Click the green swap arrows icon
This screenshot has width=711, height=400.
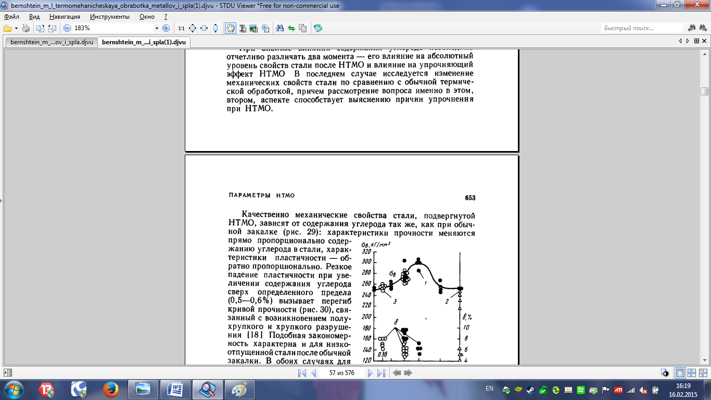click(291, 28)
